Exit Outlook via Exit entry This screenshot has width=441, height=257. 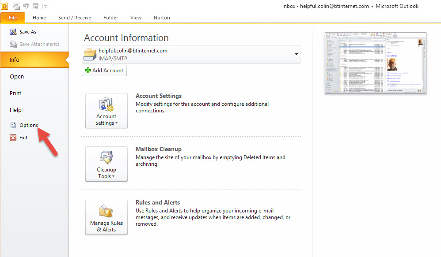pos(23,138)
